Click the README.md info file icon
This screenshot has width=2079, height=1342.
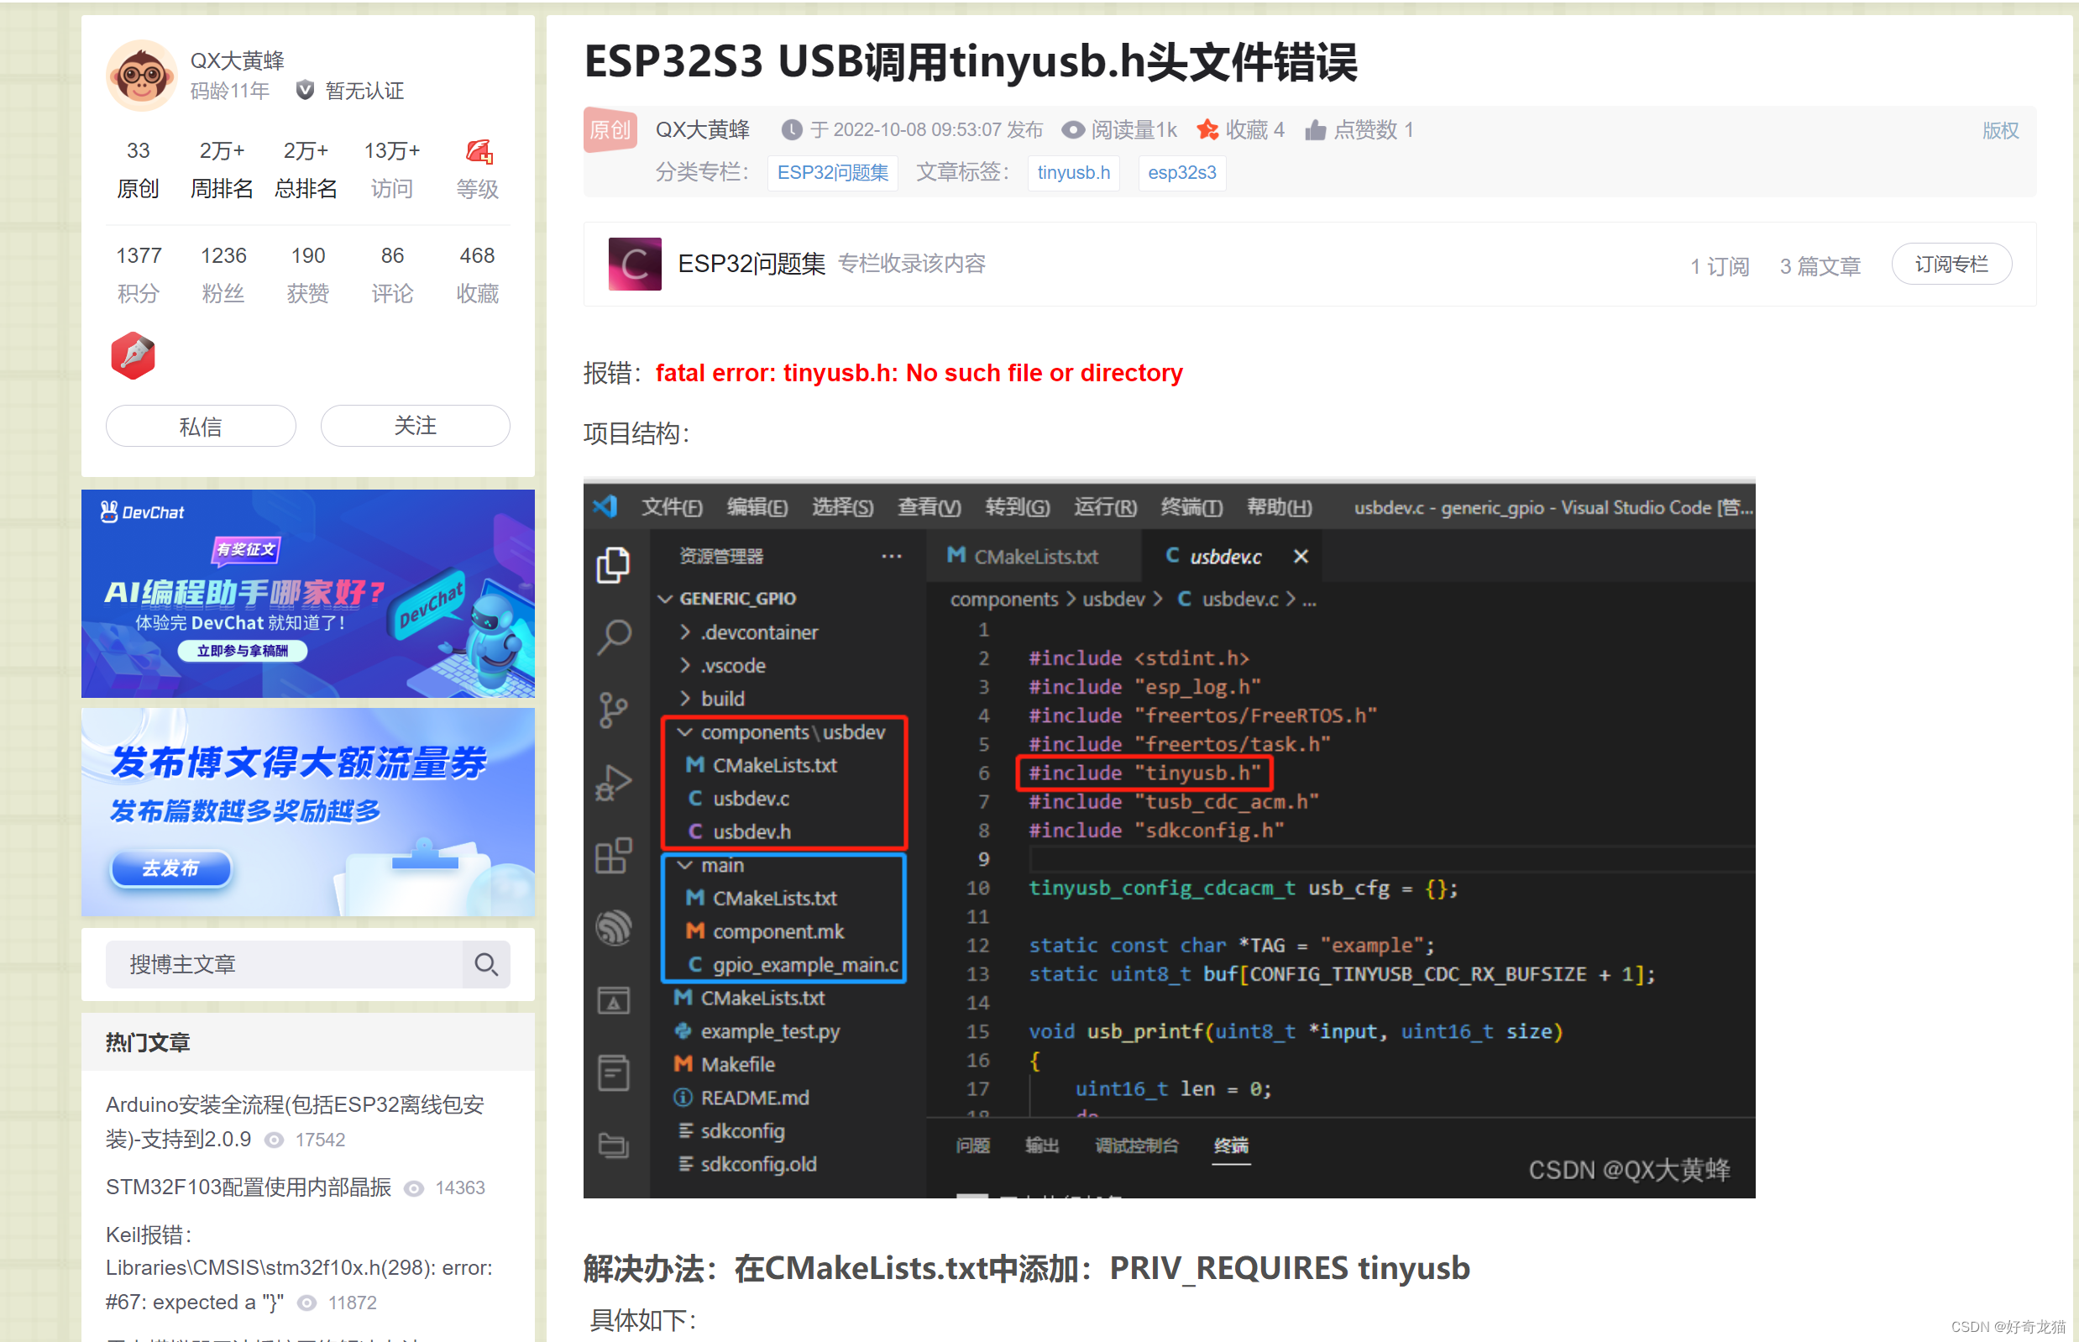click(683, 1097)
